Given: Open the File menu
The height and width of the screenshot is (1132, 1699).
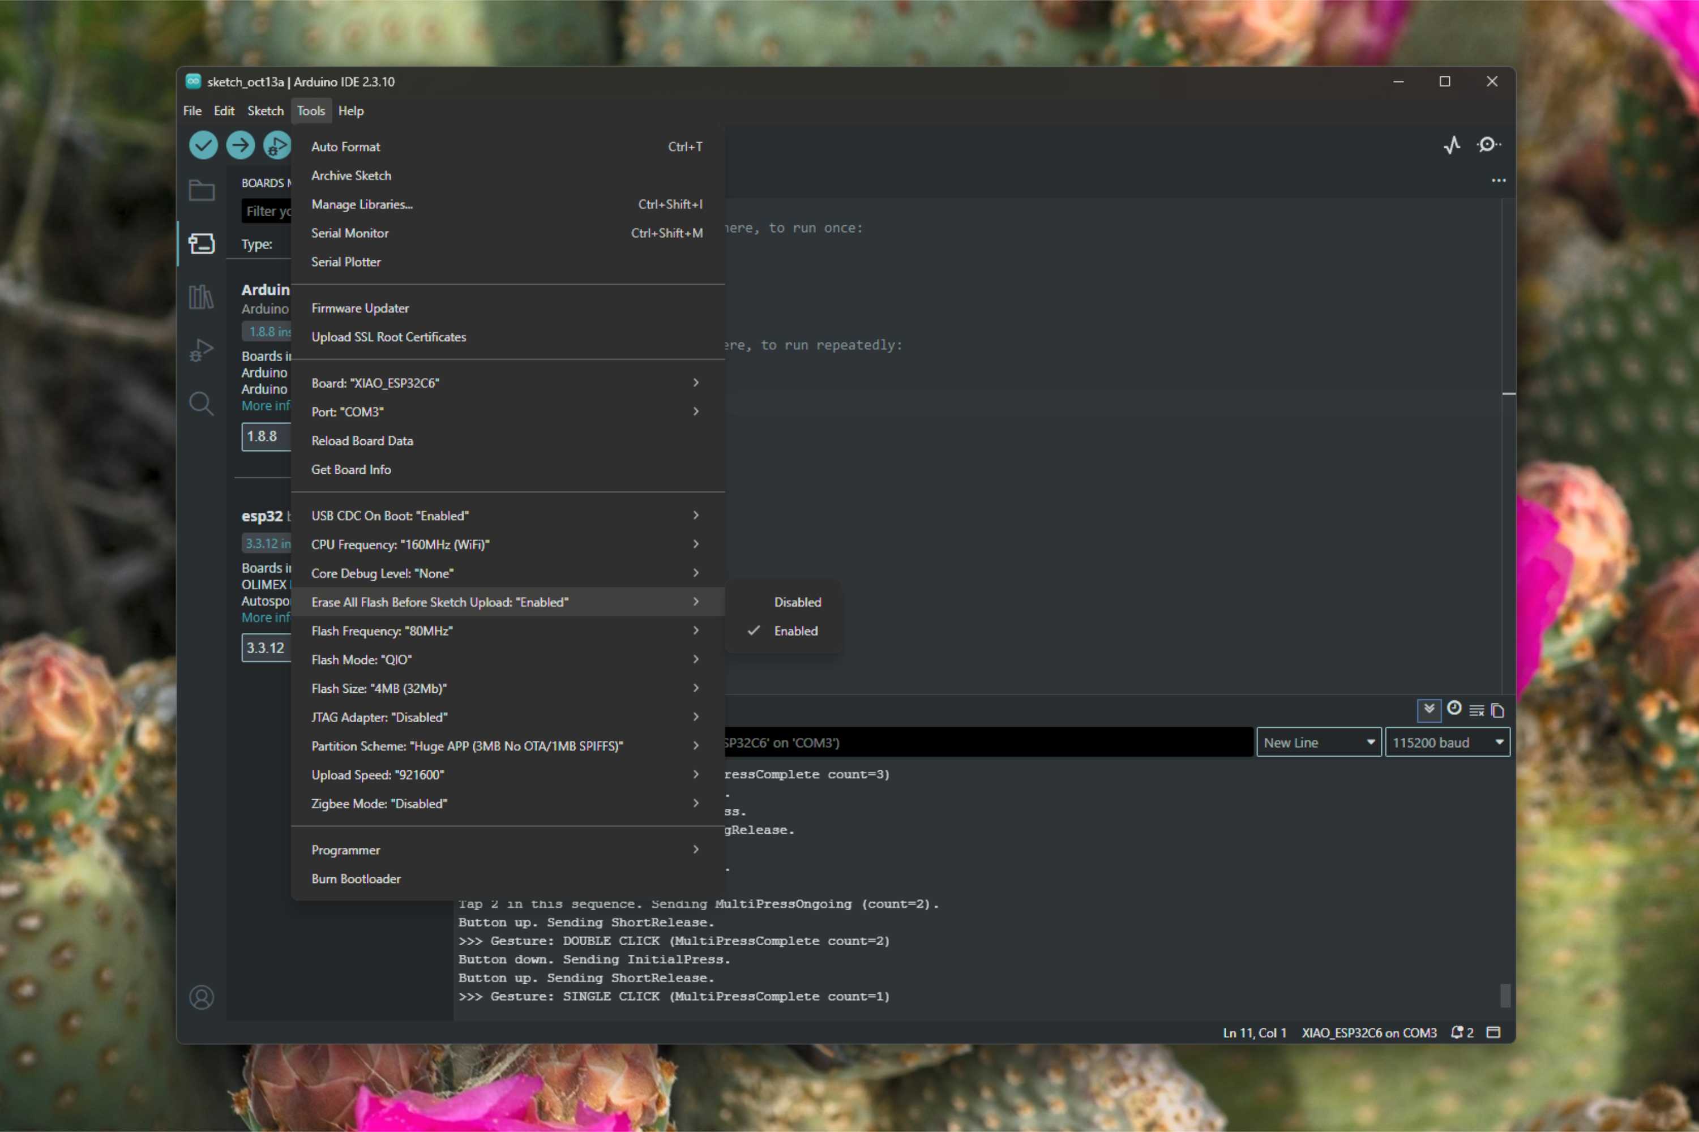Looking at the screenshot, I should 192,110.
